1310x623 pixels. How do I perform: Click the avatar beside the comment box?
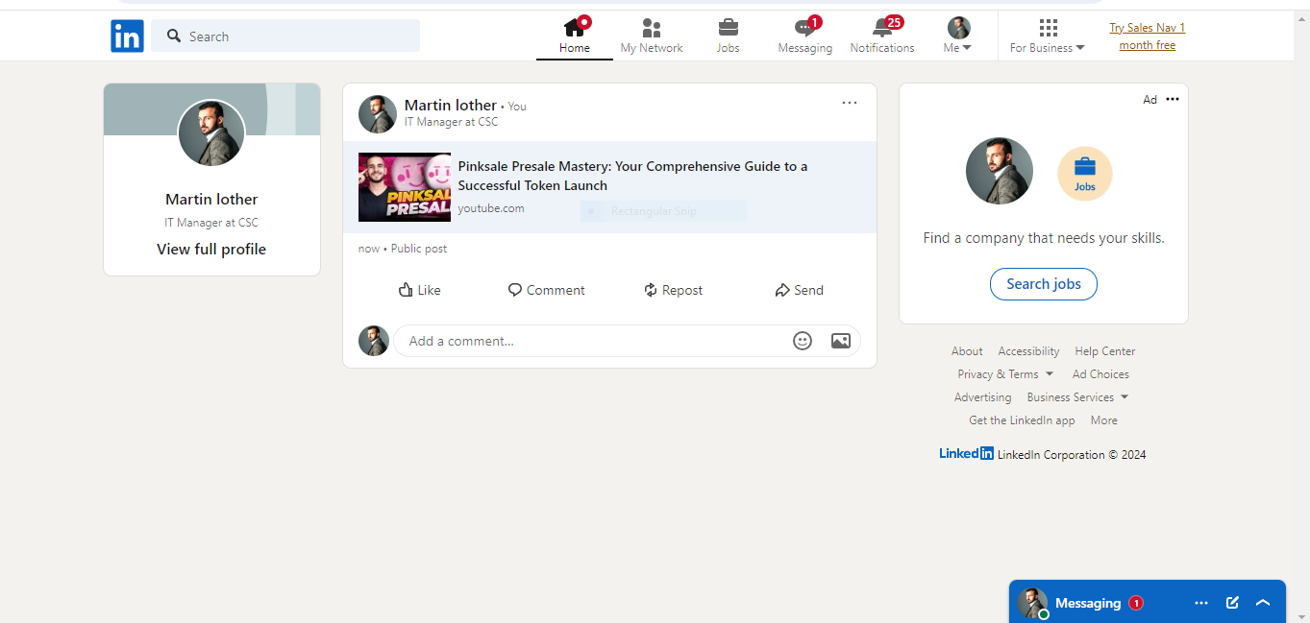374,341
